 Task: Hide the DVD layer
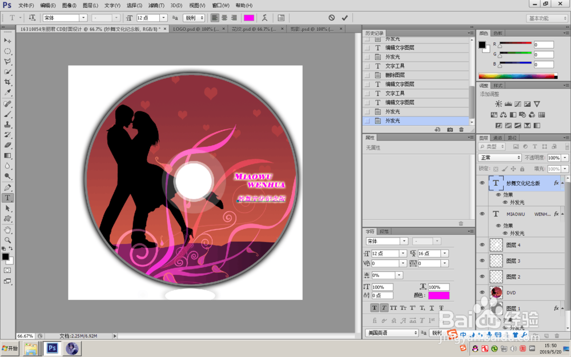pos(482,292)
